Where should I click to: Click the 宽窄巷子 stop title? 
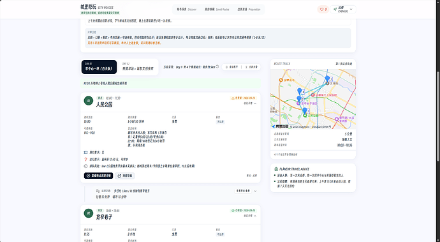pos(104,217)
